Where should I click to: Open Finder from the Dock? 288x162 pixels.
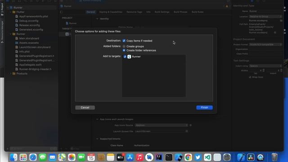[x=13, y=157]
